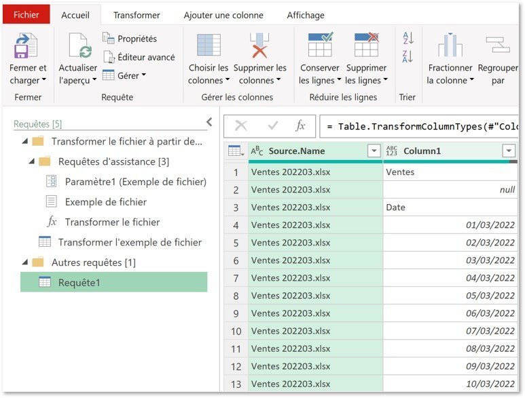Expand the Choisir les colonnes dropdown arrow
The image size is (525, 398).
[x=228, y=80]
